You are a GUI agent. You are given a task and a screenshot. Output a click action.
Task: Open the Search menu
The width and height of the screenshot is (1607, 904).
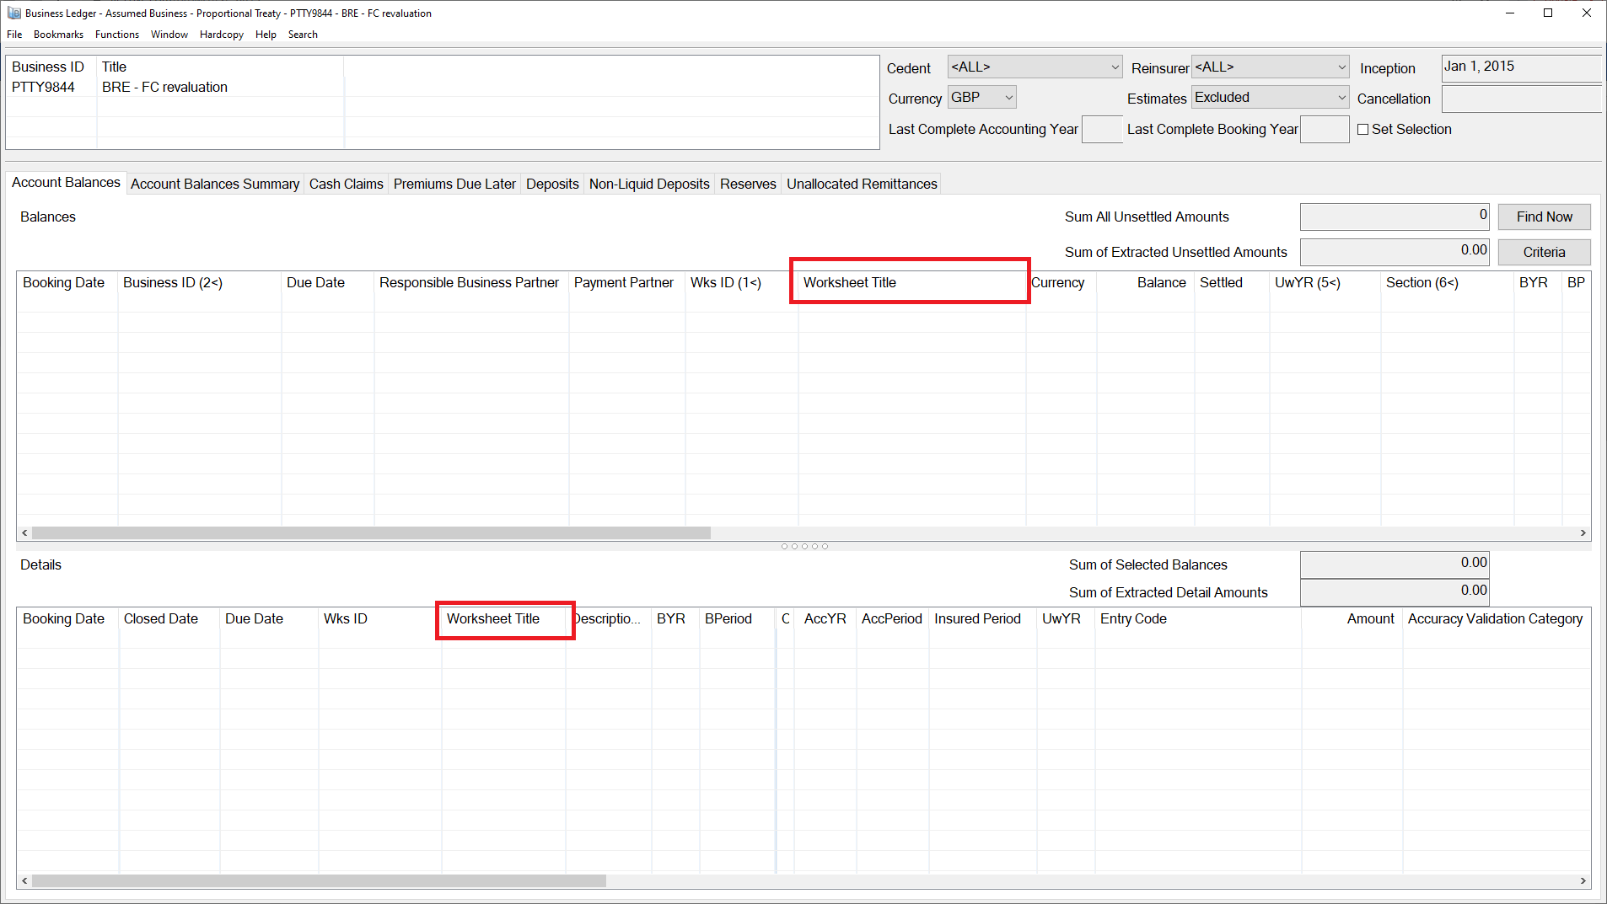tap(303, 34)
